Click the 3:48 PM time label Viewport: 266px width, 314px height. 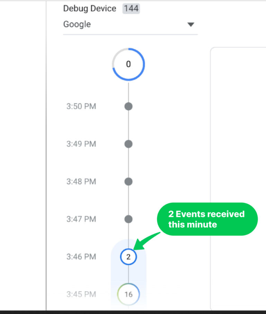(x=81, y=182)
